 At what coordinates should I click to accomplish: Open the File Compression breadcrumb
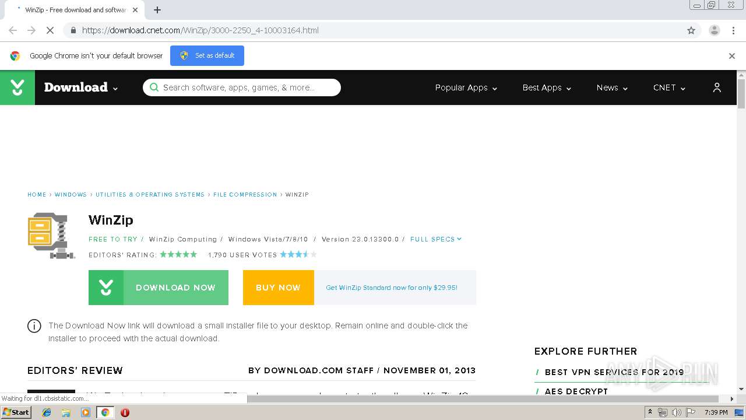[245, 195]
